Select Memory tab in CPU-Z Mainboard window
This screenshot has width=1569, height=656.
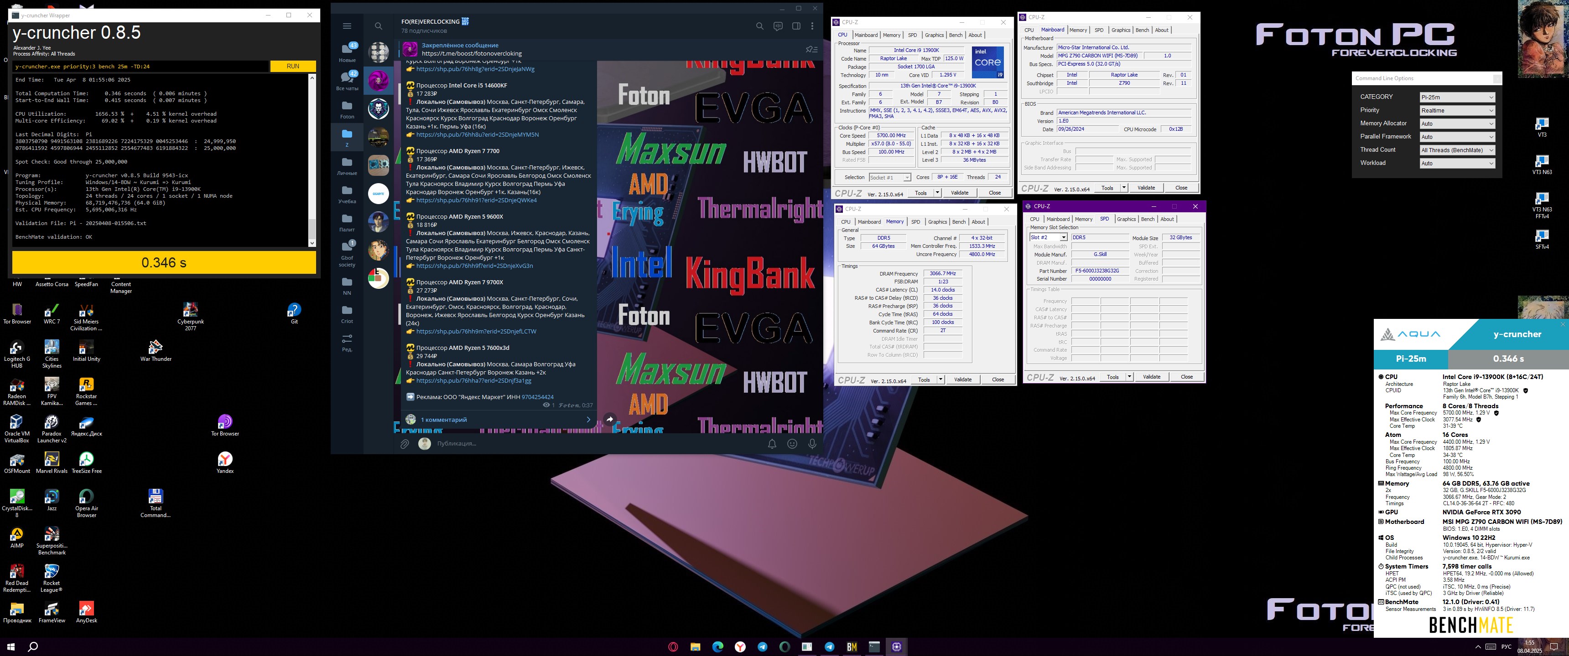(1078, 30)
